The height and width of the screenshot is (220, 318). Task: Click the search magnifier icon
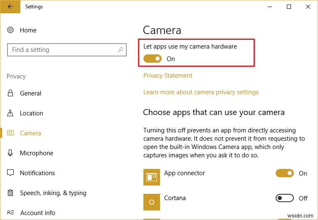pyautogui.click(x=121, y=50)
